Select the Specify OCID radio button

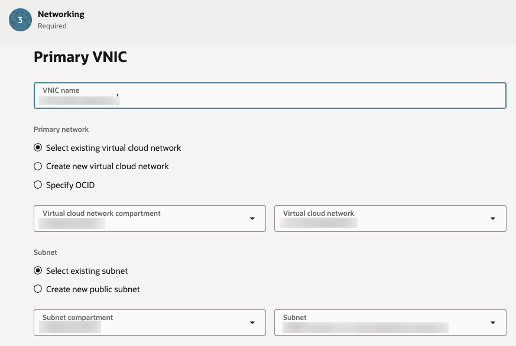click(38, 185)
